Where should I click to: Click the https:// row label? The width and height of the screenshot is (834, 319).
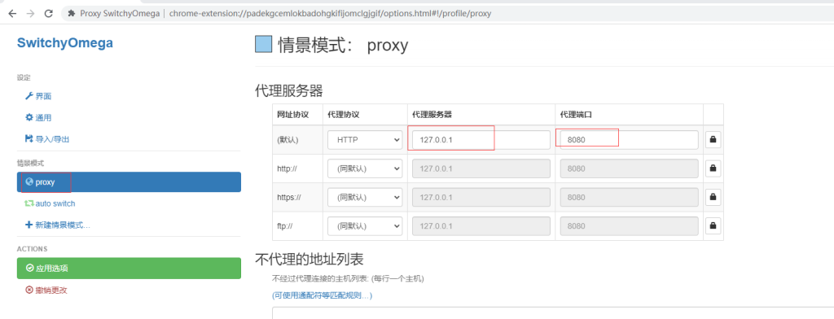tap(289, 197)
